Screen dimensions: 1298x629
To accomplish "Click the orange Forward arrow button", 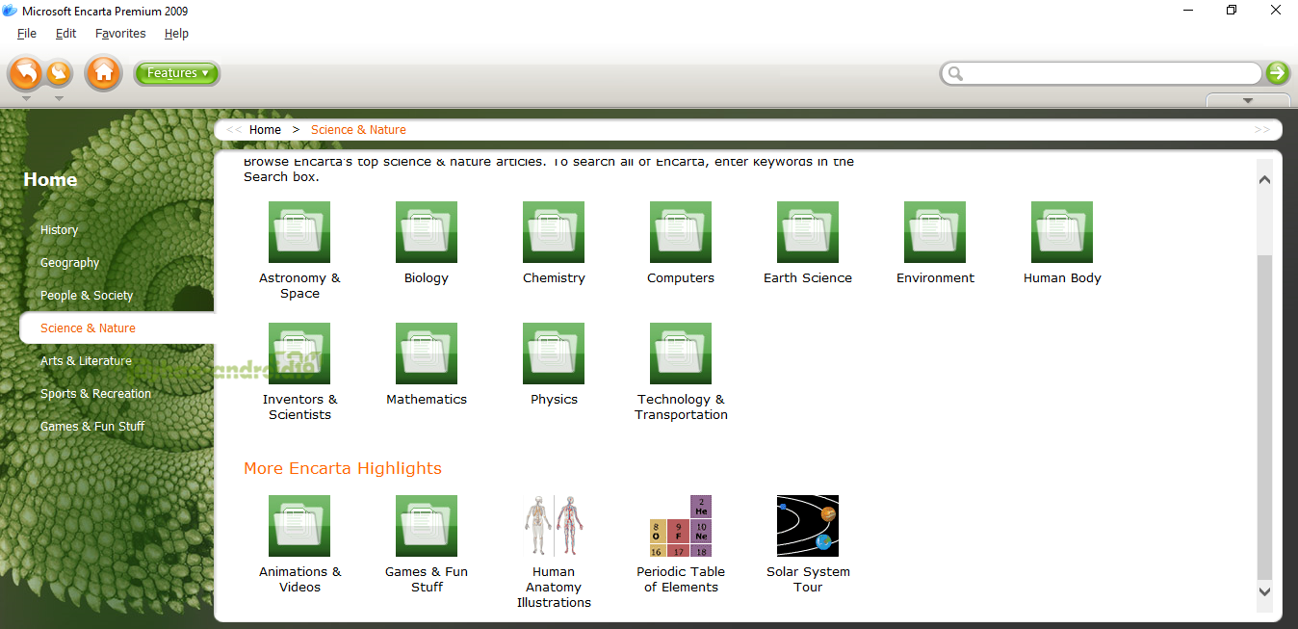I will point(59,73).
